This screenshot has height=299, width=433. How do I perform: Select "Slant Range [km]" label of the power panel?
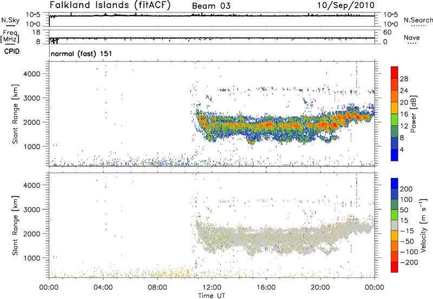tap(15, 114)
